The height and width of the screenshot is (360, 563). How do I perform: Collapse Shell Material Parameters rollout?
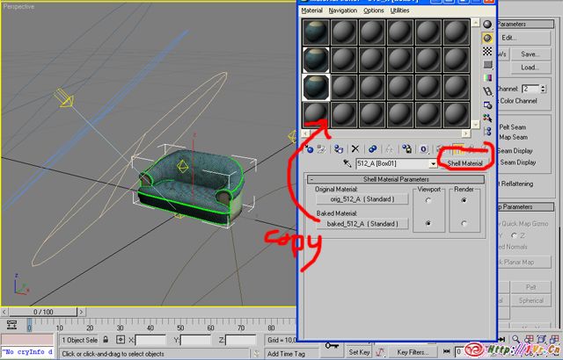coord(311,179)
